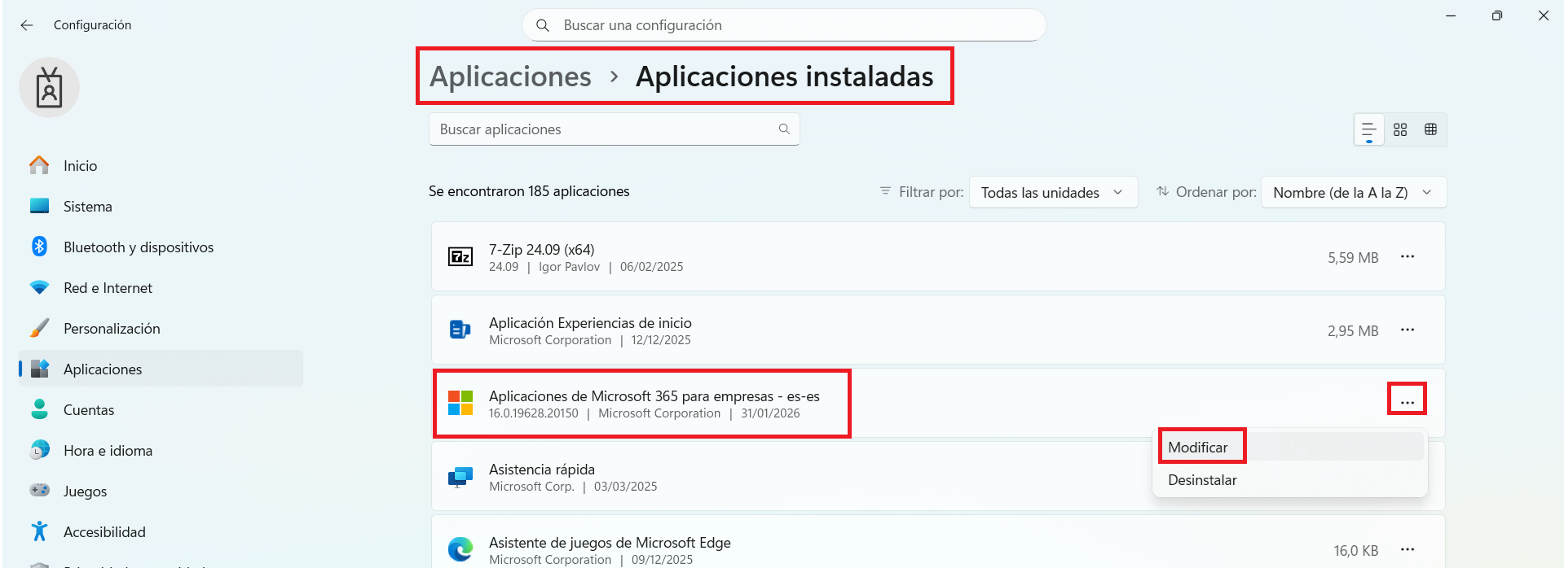This screenshot has height=568, width=1564.
Task: Open more options for Aplicación Experiencias de inicio
Action: click(1407, 330)
